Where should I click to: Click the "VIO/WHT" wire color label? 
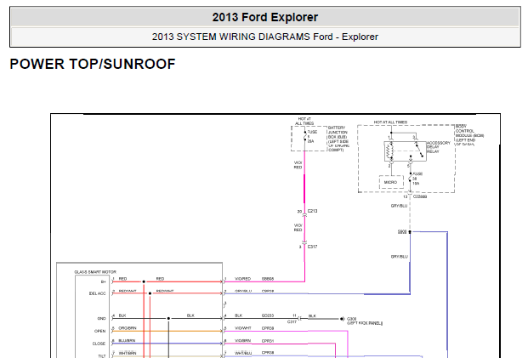243,328
